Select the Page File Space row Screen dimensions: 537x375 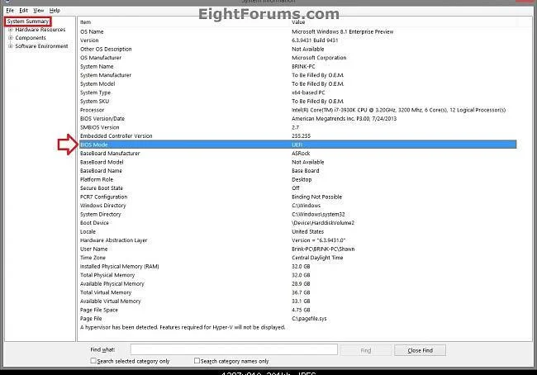click(297, 310)
